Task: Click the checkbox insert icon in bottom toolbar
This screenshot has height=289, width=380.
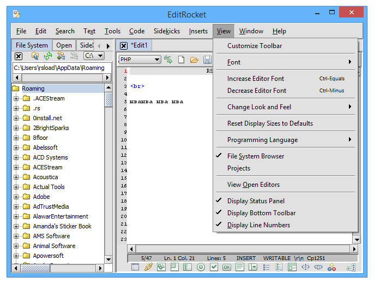Action: tap(214, 267)
